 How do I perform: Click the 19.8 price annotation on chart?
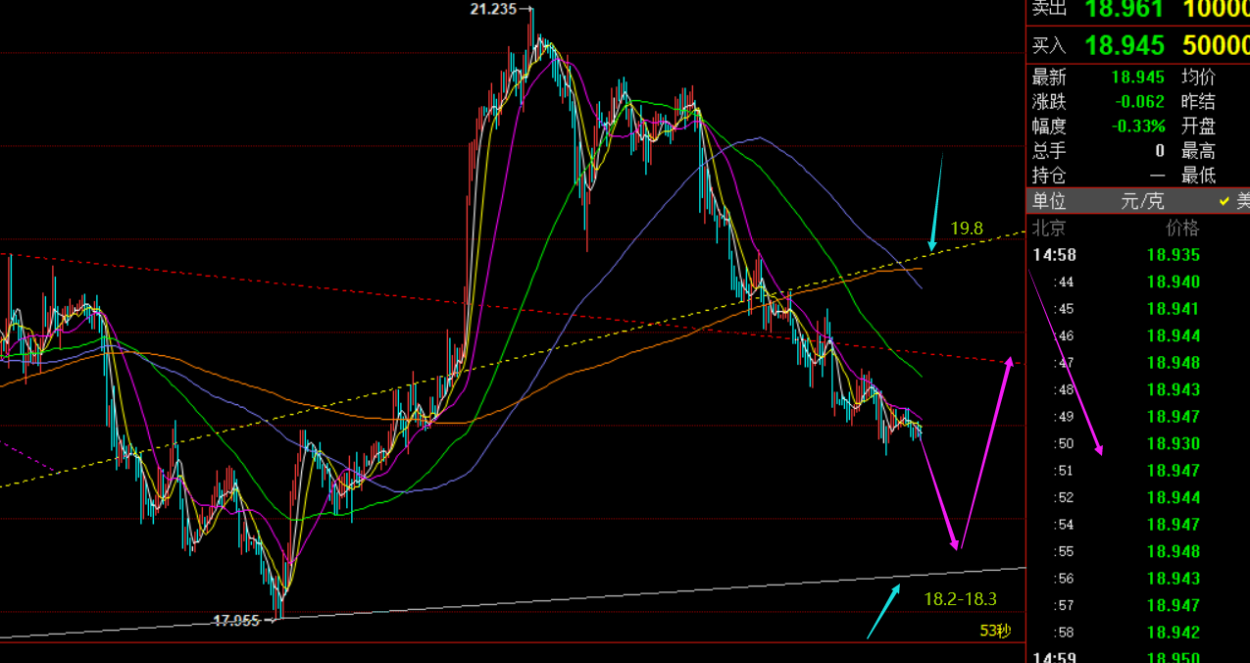(967, 229)
